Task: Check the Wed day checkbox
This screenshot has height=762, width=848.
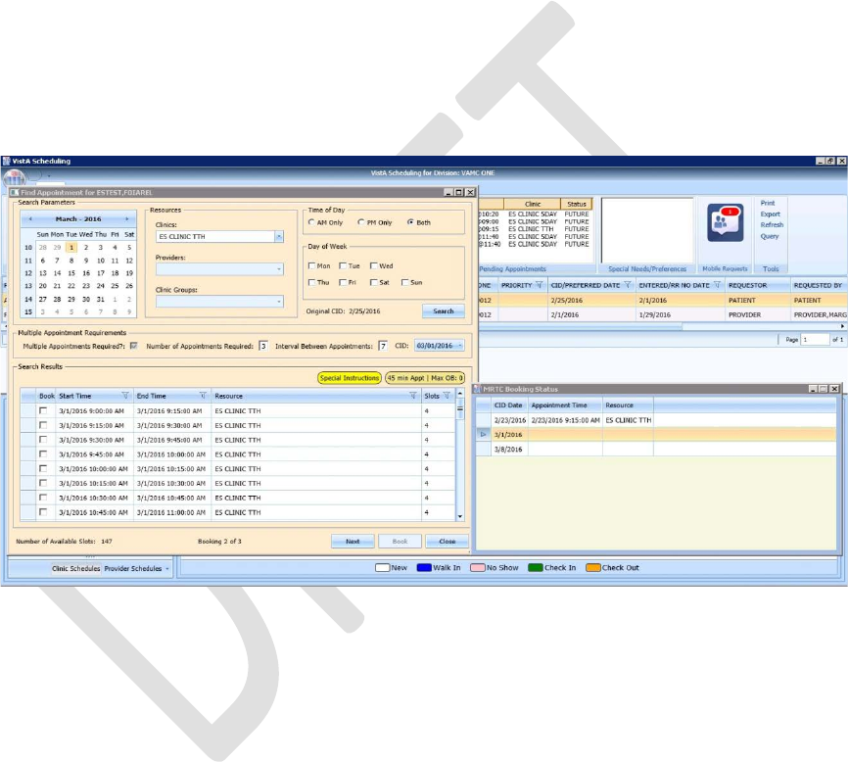Action: [374, 265]
